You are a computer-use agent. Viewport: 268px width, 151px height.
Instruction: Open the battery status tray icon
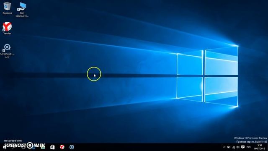[229, 147]
